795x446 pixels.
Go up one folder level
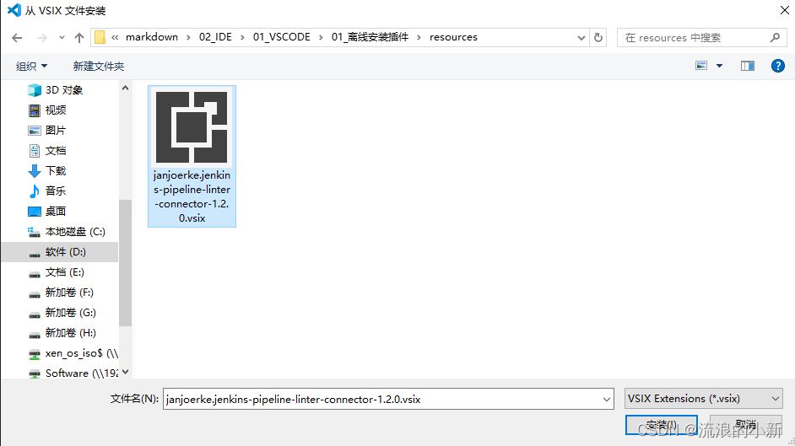click(x=79, y=37)
